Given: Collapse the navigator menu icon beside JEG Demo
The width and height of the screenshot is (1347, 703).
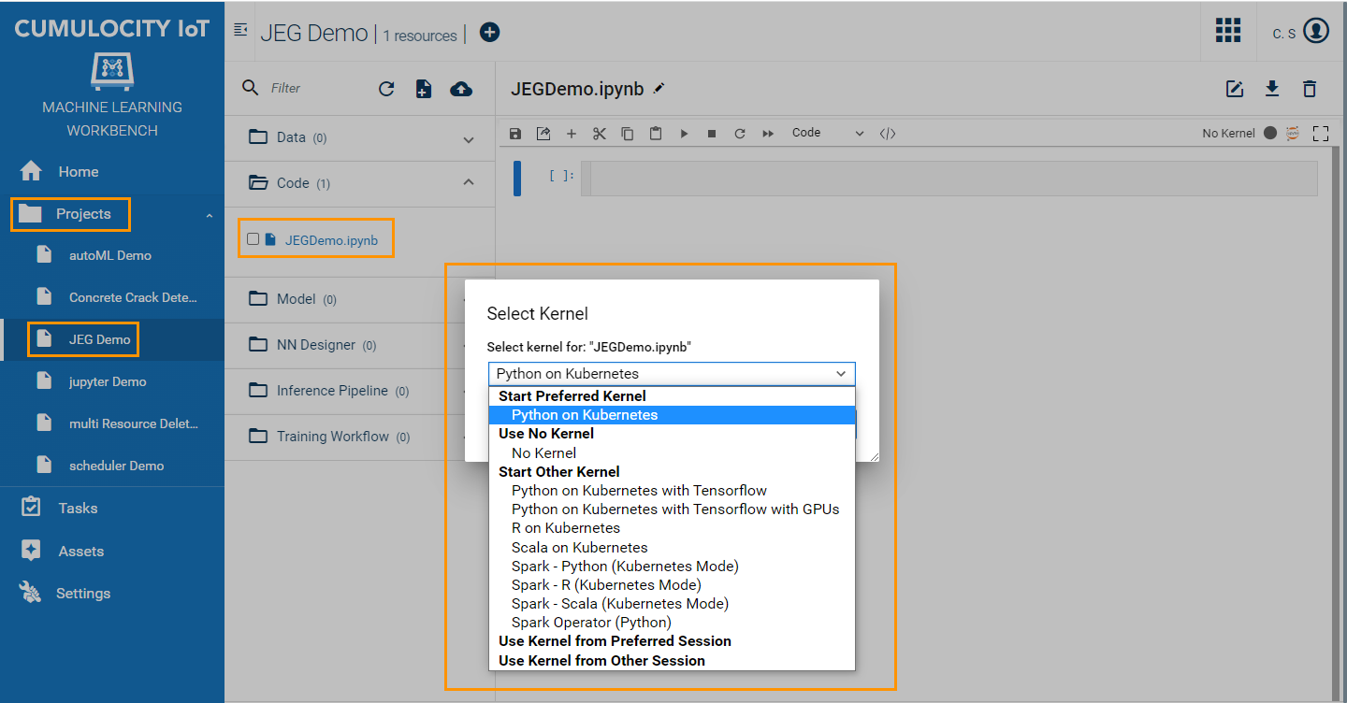Looking at the screenshot, I should 240,31.
